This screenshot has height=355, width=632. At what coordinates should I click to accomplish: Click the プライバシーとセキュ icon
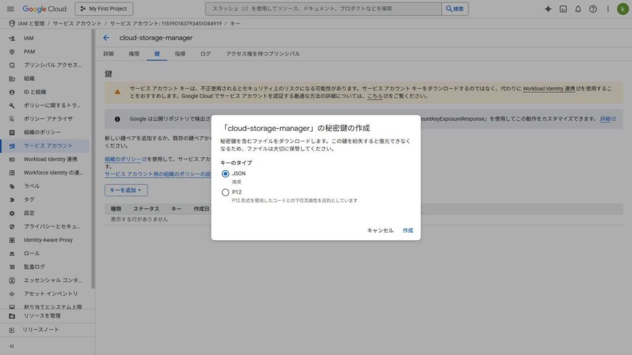(x=12, y=227)
